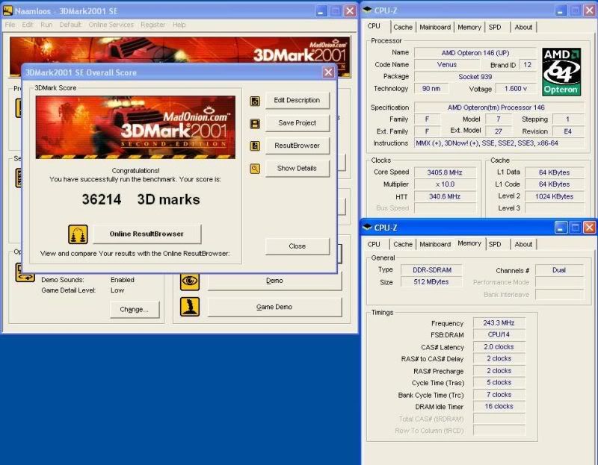The image size is (598, 465).
Task: Open the Edit menu
Action: tap(28, 25)
